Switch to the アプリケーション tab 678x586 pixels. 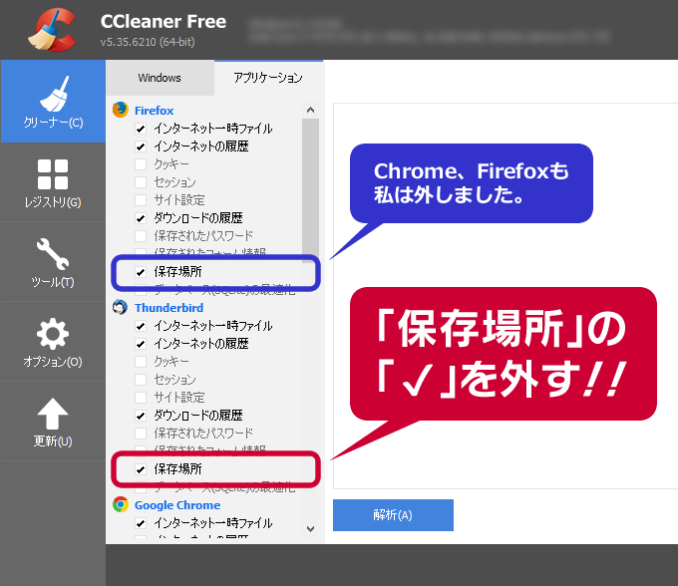268,78
